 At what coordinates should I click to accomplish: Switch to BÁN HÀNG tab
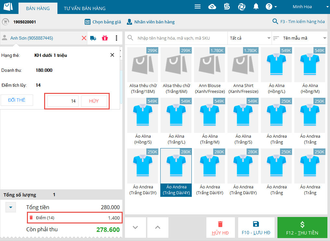[x=38, y=8]
